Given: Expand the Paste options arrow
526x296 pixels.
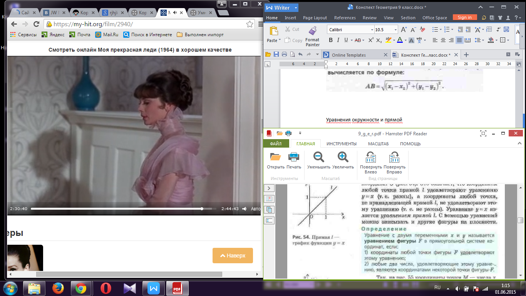Looking at the screenshot, I should point(280,40).
